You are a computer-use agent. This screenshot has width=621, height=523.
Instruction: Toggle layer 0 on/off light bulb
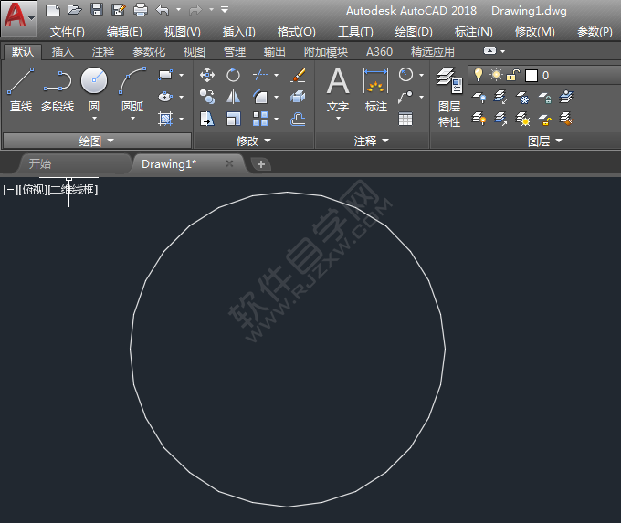point(479,75)
